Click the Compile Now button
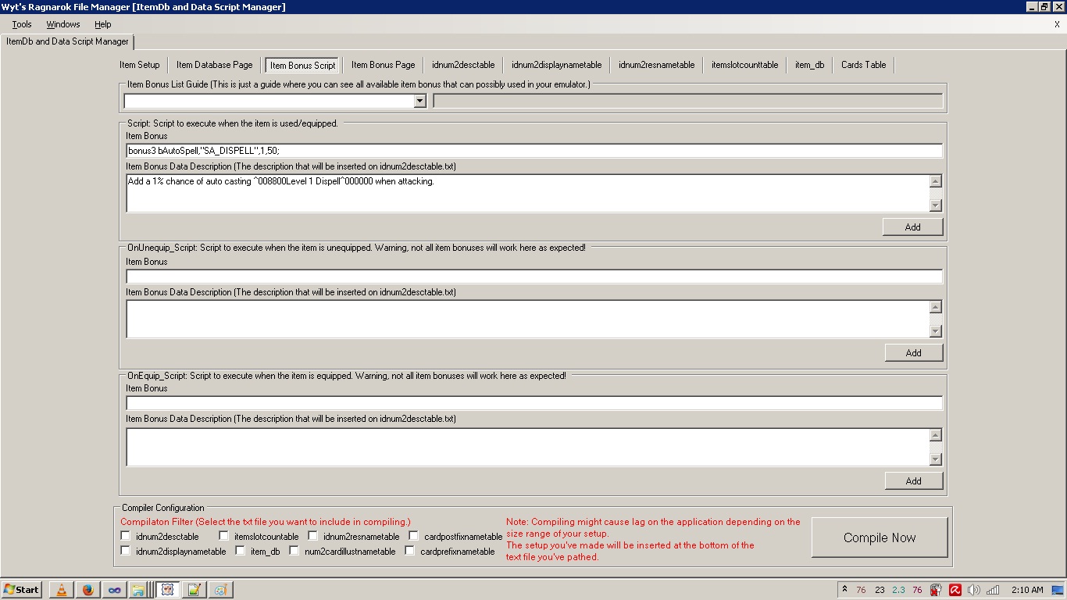Viewport: 1067px width, 600px height. pos(880,537)
